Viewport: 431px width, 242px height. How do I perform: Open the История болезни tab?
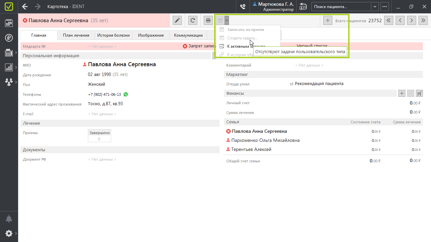(113, 35)
